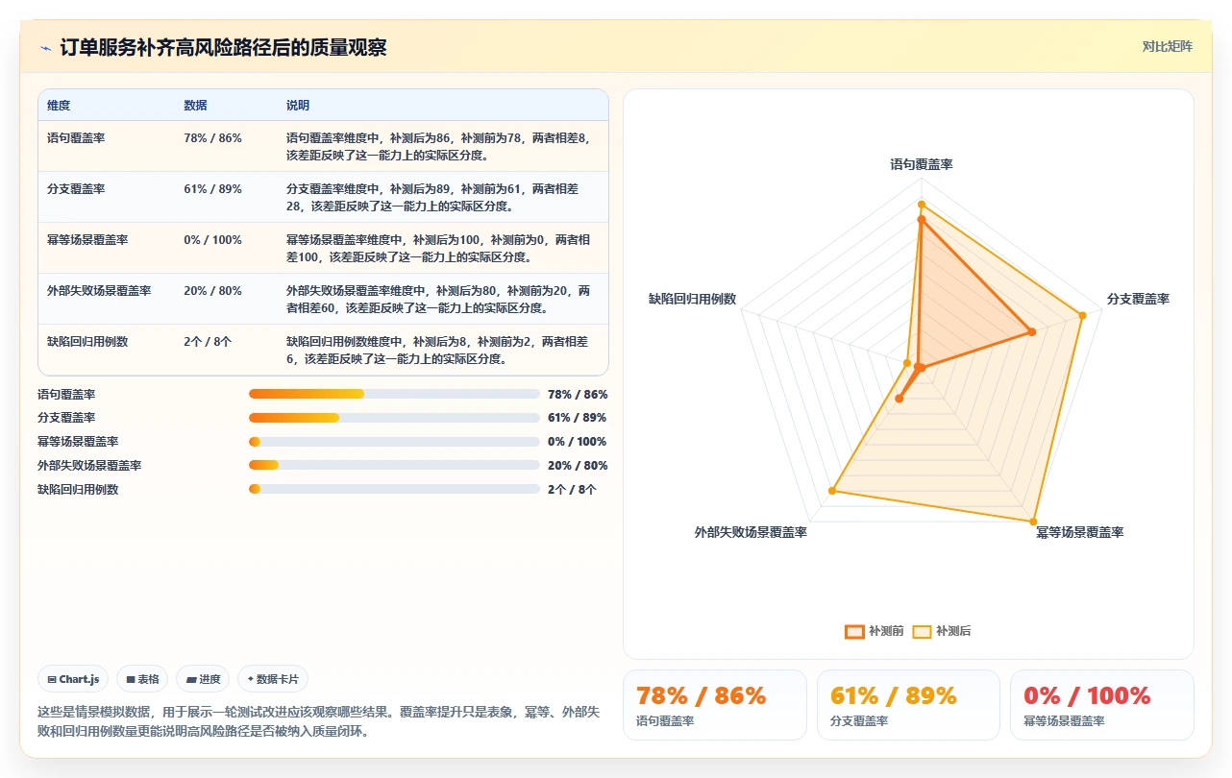This screenshot has height=778, width=1232.
Task: Click the radar chart 幂等场景覆盖率 axis label
Action: 1079,532
